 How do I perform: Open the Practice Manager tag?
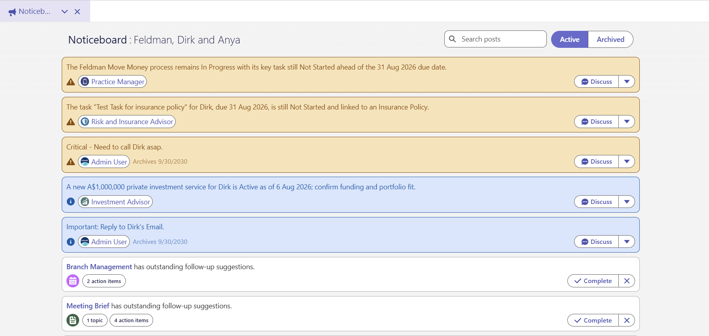pyautogui.click(x=112, y=81)
